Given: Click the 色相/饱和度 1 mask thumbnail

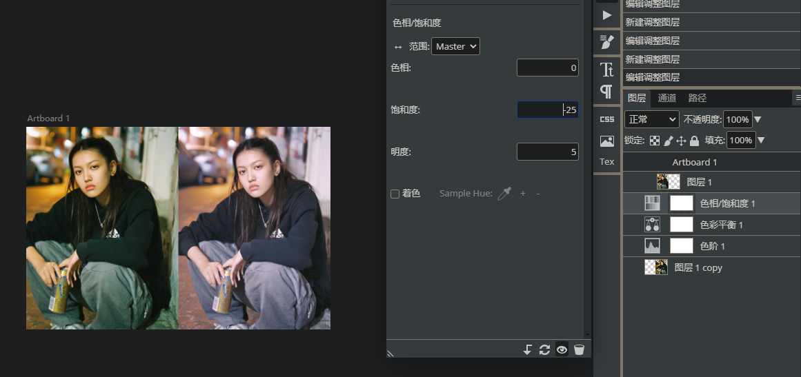Looking at the screenshot, I should click(x=682, y=203).
